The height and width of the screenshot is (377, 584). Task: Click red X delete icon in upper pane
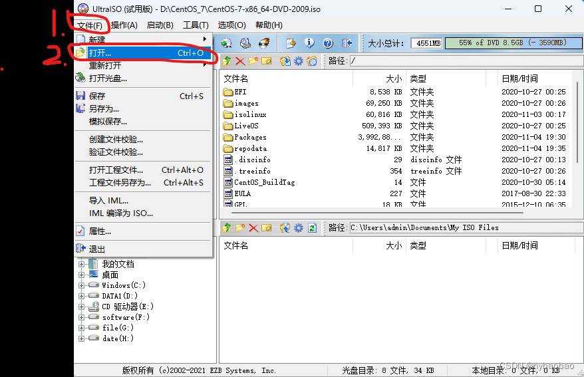click(240, 61)
